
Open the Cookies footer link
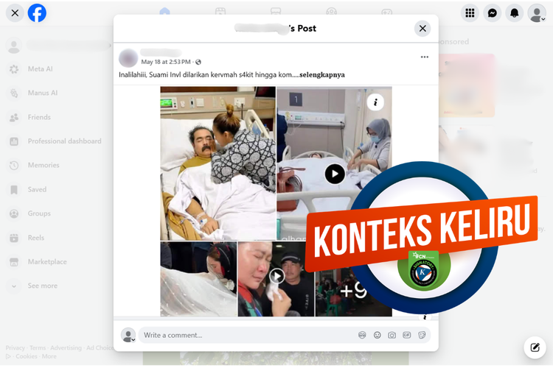click(x=27, y=356)
